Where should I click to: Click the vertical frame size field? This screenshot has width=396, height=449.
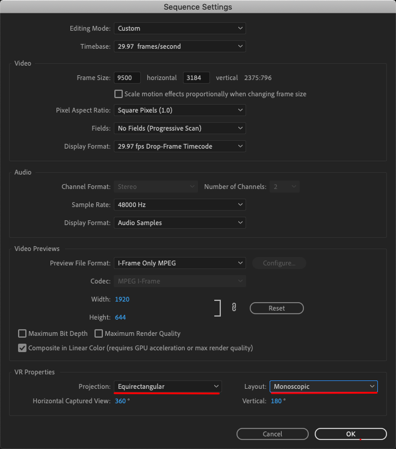(196, 78)
